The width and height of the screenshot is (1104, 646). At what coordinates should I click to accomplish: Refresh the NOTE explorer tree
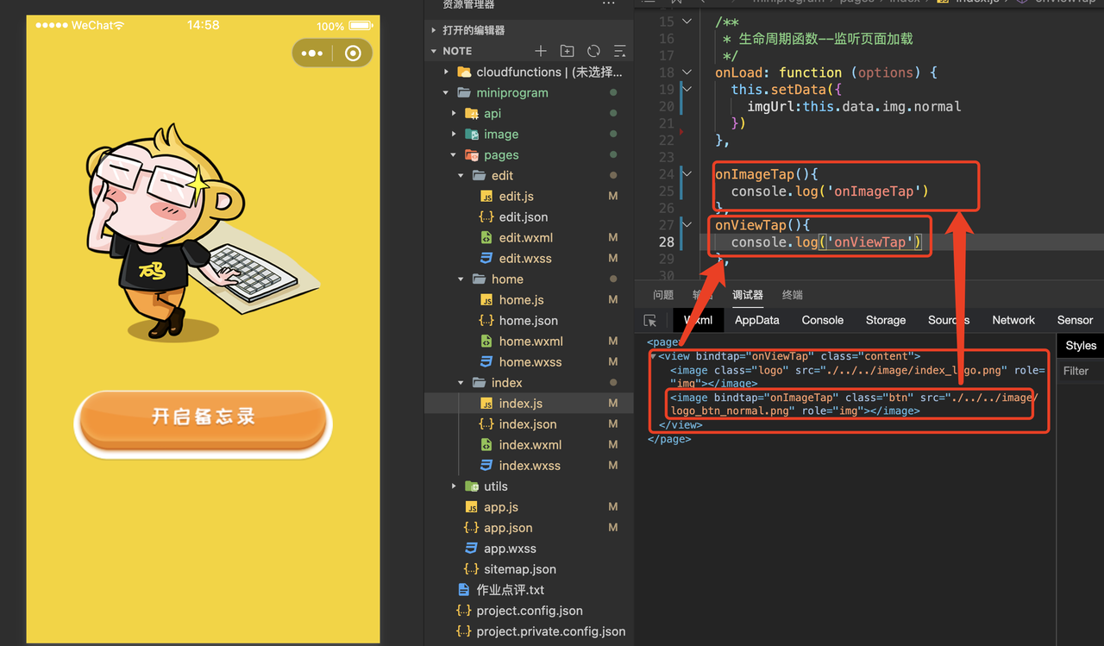[593, 51]
